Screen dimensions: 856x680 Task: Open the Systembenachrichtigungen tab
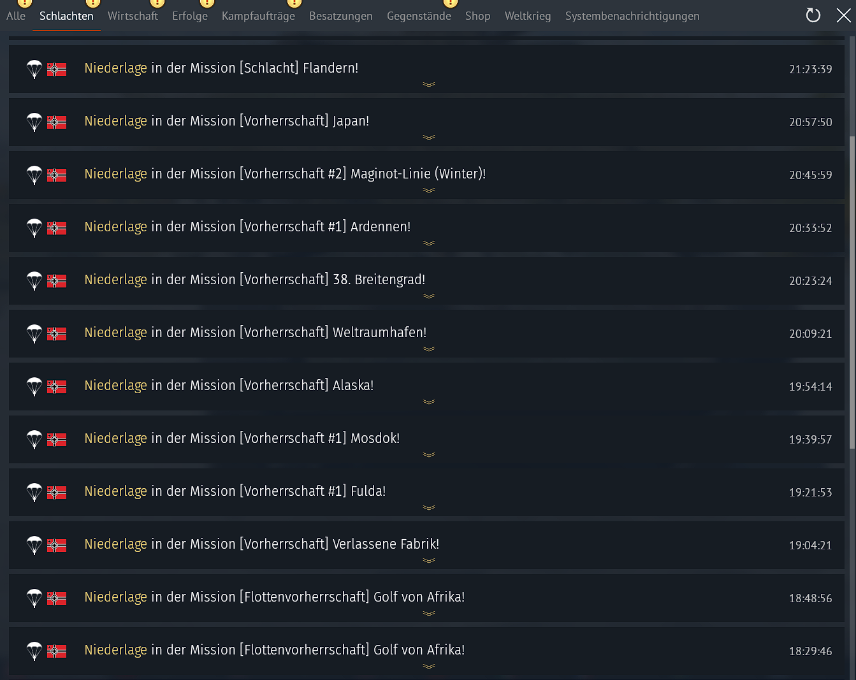(632, 16)
